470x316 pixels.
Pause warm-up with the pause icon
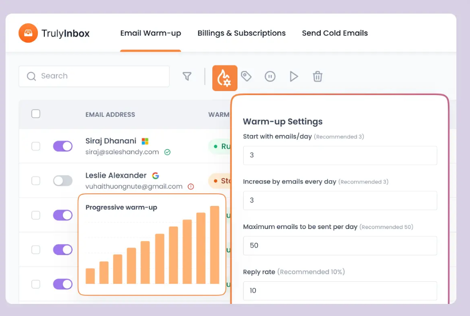pyautogui.click(x=270, y=76)
